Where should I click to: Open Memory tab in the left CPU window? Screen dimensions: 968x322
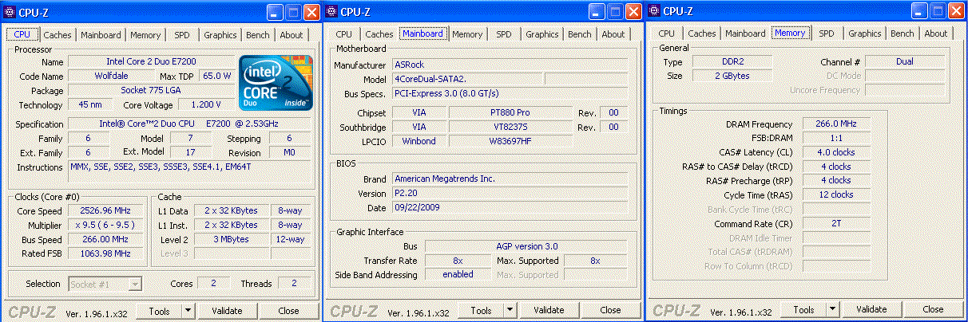(145, 35)
